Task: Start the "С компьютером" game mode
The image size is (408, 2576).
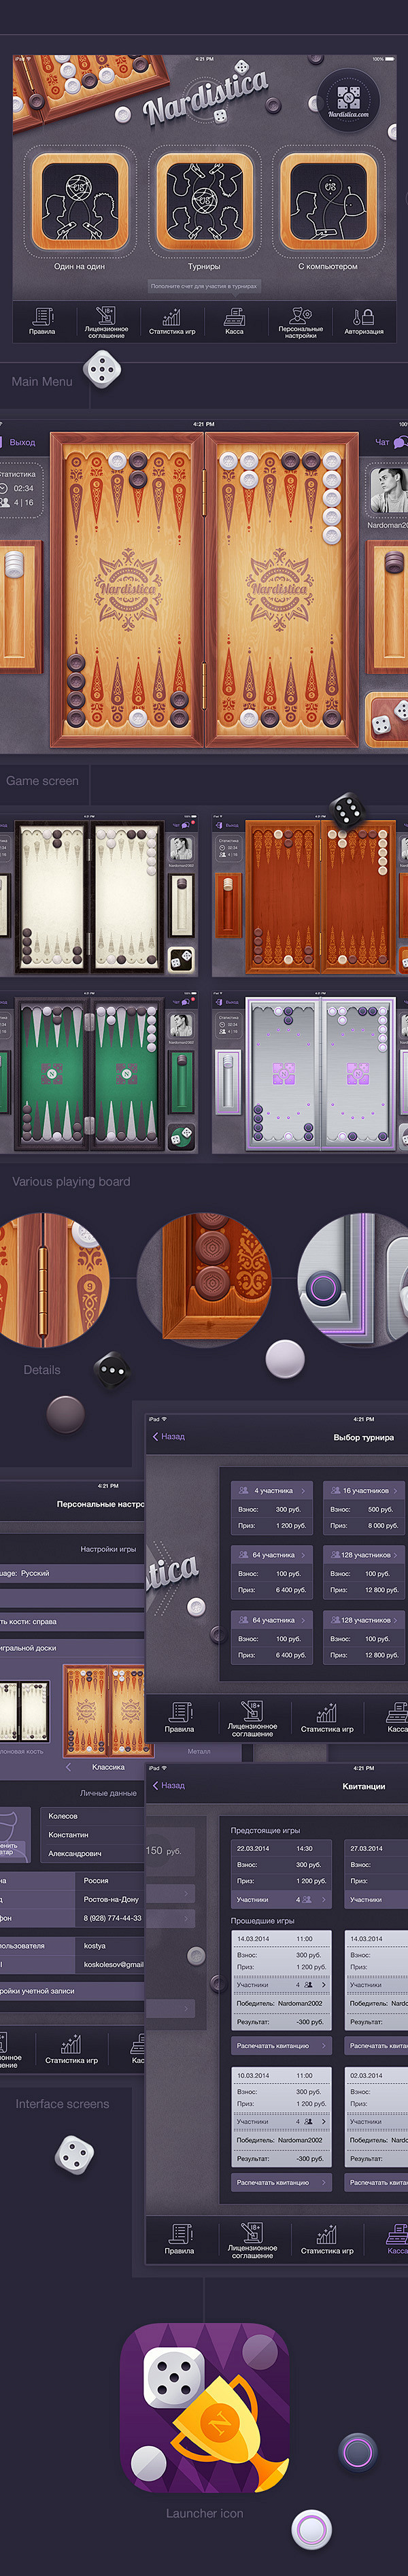Action: click(328, 203)
